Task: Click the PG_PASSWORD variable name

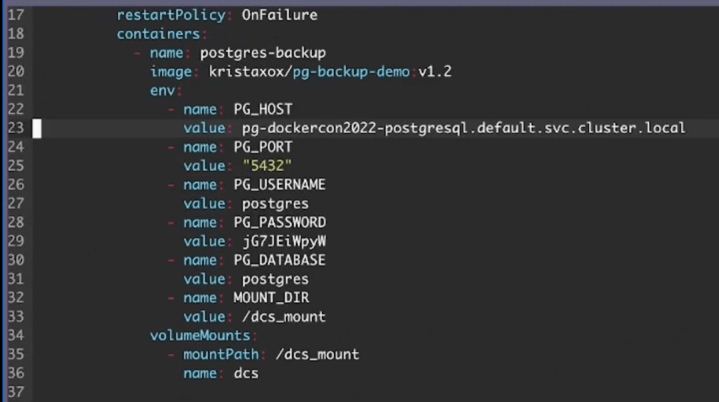Action: tap(279, 222)
